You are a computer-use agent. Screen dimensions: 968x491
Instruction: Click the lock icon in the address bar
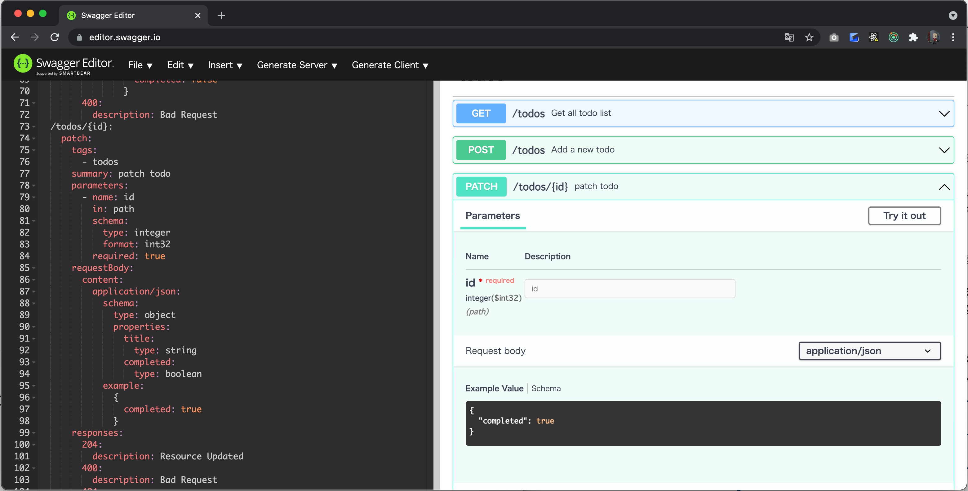click(79, 37)
